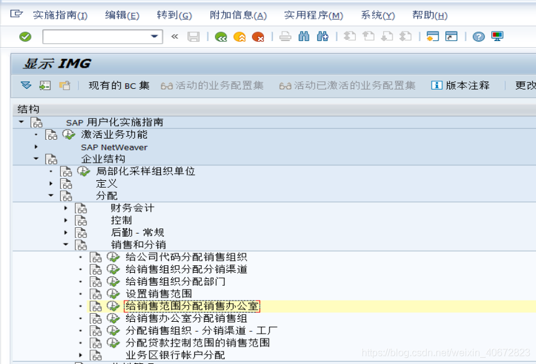The height and width of the screenshot is (364, 536).
Task: Collapse the 销售和分销 node
Action: (x=66, y=244)
